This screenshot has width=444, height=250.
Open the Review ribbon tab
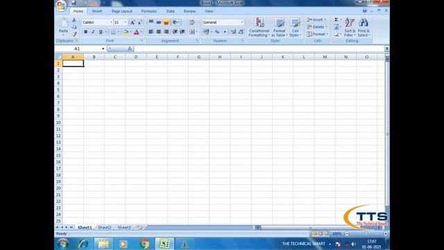[x=189, y=11]
